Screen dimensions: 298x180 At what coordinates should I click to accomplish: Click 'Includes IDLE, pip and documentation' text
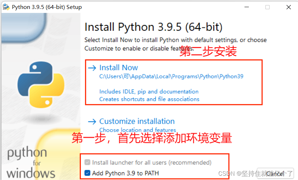(149, 92)
